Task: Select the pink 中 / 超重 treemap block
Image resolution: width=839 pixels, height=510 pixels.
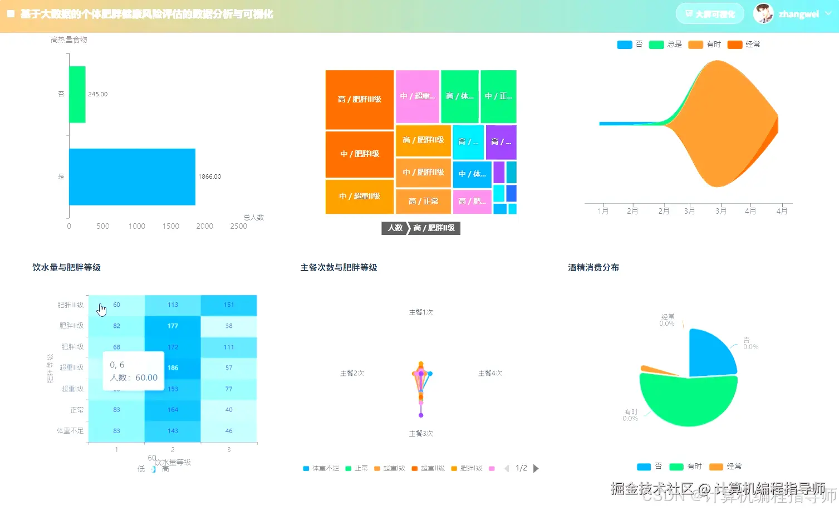Action: point(418,96)
